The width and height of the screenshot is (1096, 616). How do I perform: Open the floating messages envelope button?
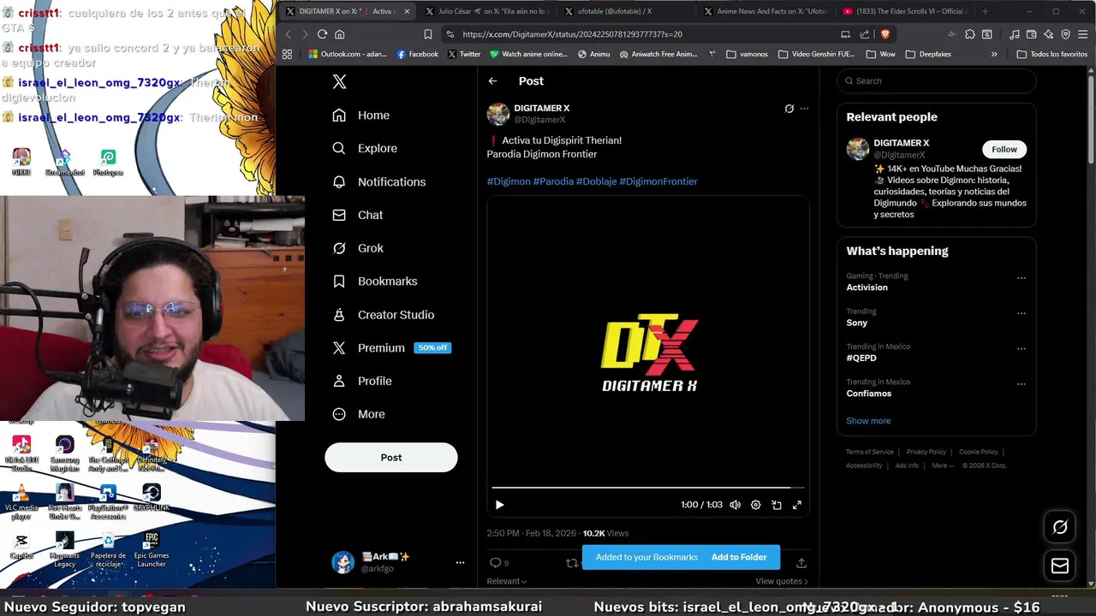pos(1060,566)
